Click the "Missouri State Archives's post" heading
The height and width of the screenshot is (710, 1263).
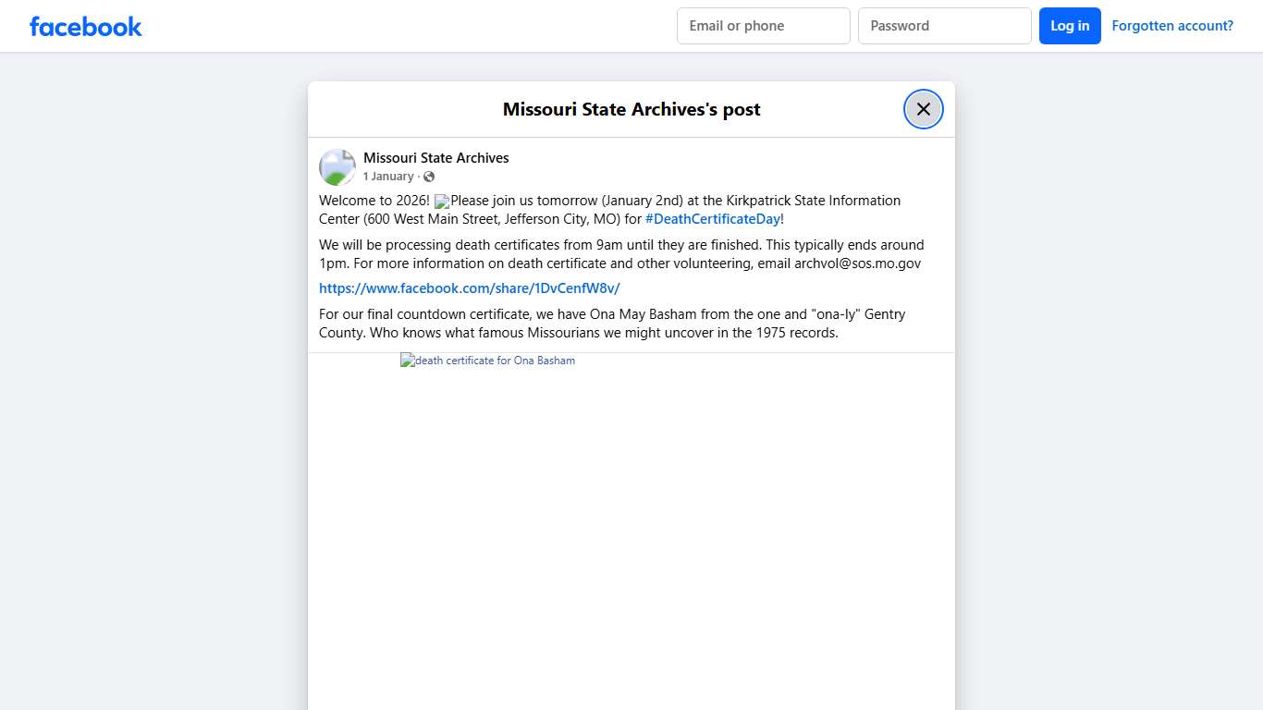coord(631,109)
